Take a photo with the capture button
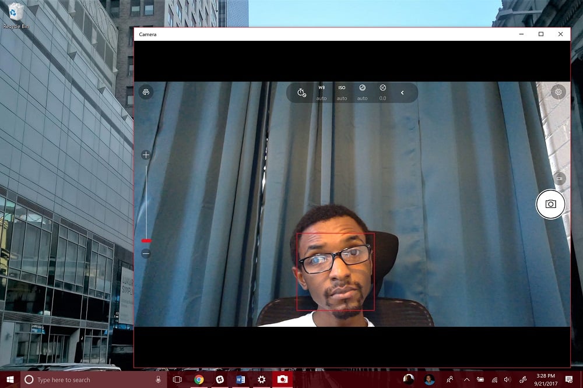The image size is (583, 388). click(550, 204)
